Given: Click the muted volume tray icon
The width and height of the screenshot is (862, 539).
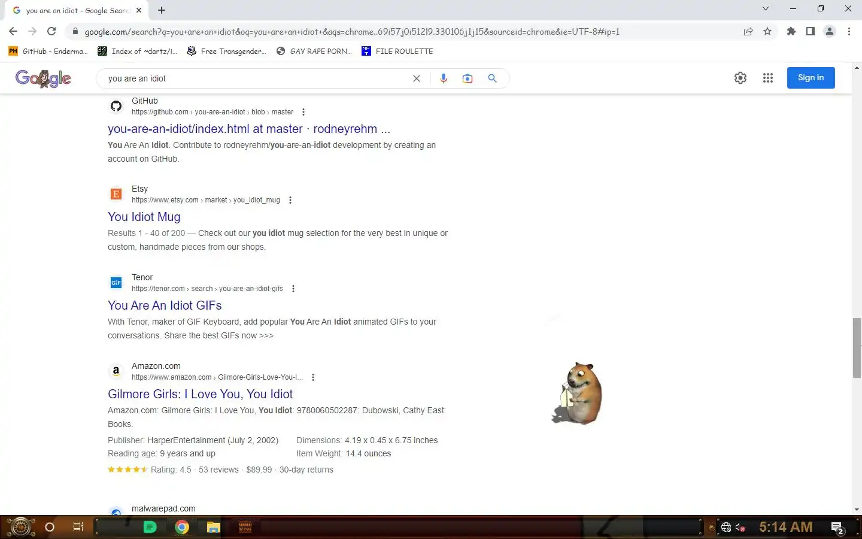Looking at the screenshot, I should click(x=740, y=527).
